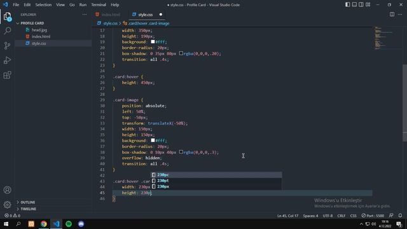This screenshot has width=407, height=229.
Task: Open the Accounts menu icon
Action: pyautogui.click(x=7, y=190)
